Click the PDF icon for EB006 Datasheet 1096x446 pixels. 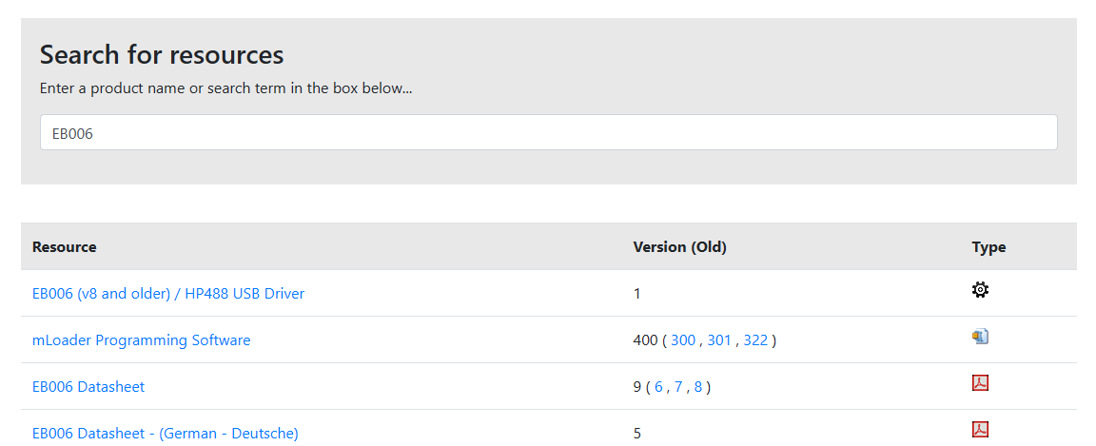coord(980,382)
